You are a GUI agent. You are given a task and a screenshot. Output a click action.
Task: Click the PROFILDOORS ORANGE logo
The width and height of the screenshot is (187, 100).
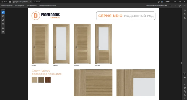click(46, 16)
